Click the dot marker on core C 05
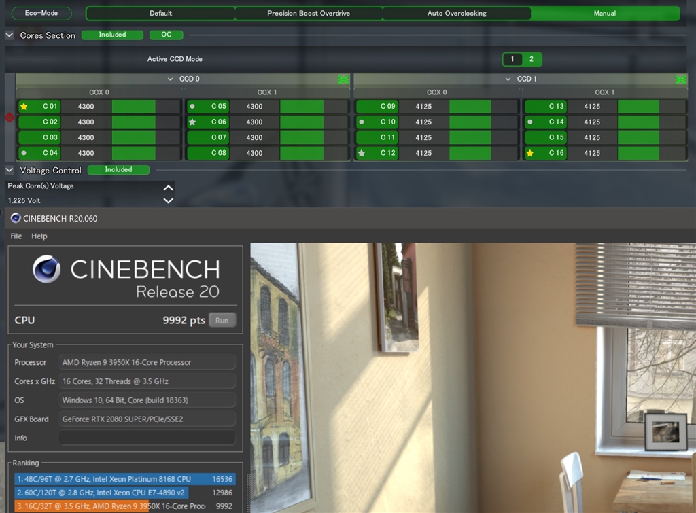This screenshot has height=513, width=696. [x=192, y=107]
